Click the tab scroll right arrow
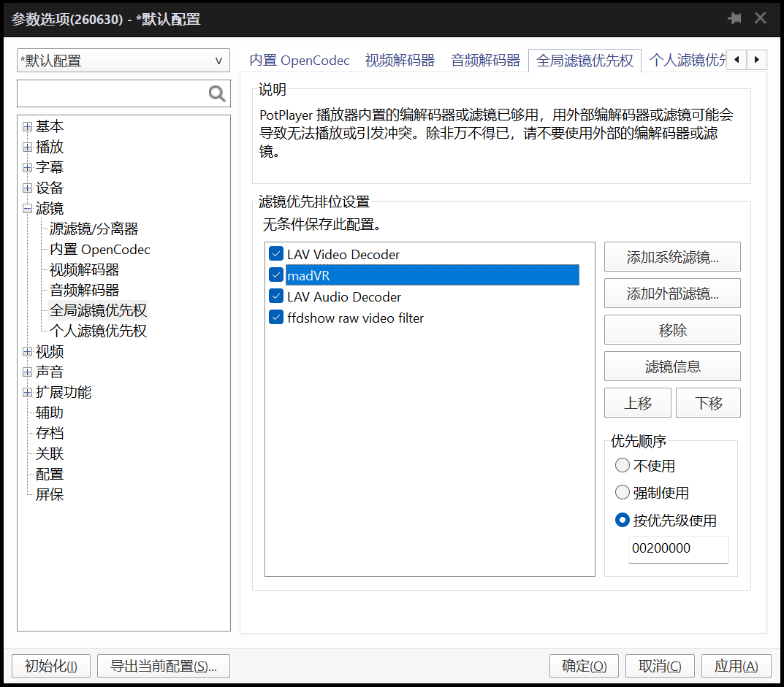 point(756,60)
